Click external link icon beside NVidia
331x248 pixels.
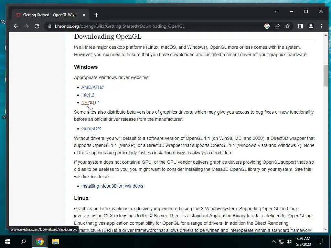97,102
